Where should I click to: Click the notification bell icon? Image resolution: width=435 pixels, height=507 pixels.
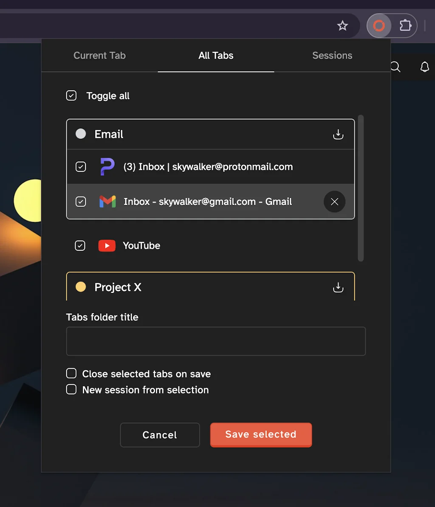pos(425,67)
